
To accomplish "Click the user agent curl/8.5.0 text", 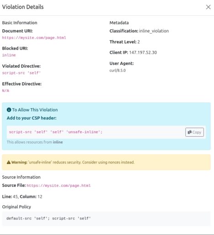I will point(118,70).
